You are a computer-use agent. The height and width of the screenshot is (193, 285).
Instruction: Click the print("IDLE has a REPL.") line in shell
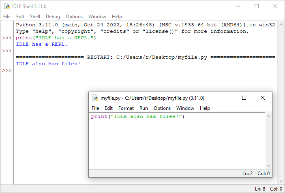pyautogui.click(x=56, y=38)
